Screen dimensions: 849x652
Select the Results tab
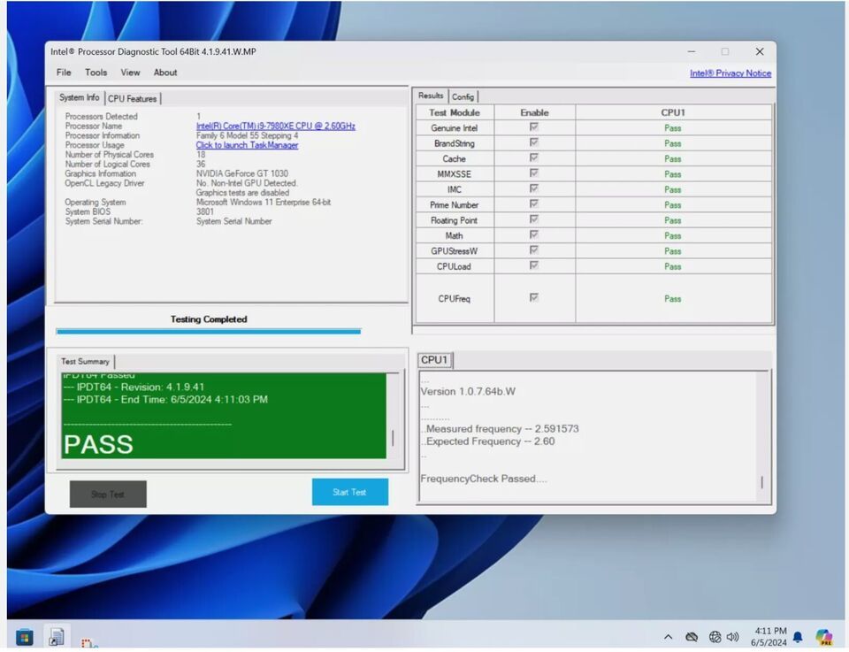pyautogui.click(x=431, y=96)
